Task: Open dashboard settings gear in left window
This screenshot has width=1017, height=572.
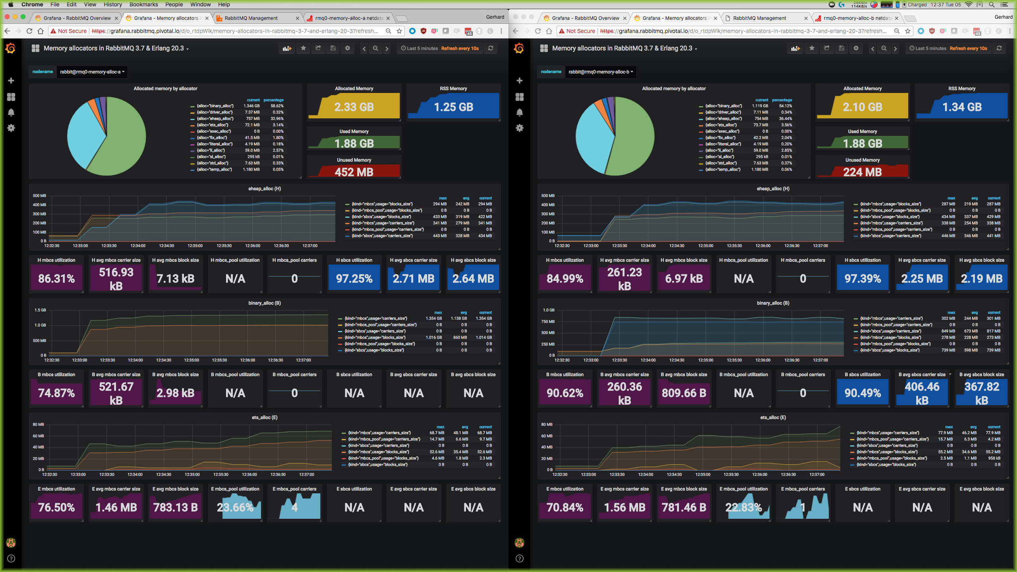Action: coord(348,48)
